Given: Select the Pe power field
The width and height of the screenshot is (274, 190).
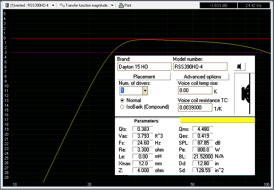Looking at the screenshot, I should pyautogui.click(x=203, y=150).
